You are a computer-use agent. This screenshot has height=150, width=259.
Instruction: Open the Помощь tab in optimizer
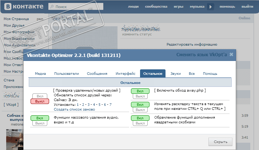(x=210, y=74)
